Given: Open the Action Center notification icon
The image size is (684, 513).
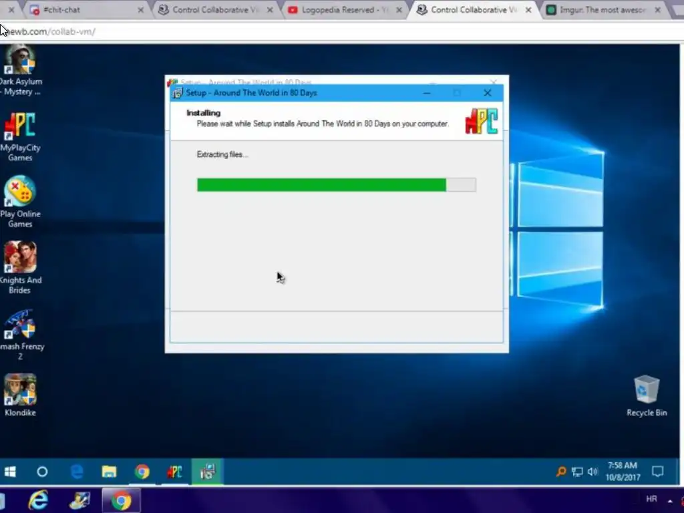Looking at the screenshot, I should [657, 472].
